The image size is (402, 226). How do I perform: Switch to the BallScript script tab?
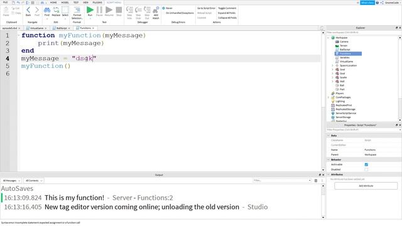pyautogui.click(x=62, y=28)
